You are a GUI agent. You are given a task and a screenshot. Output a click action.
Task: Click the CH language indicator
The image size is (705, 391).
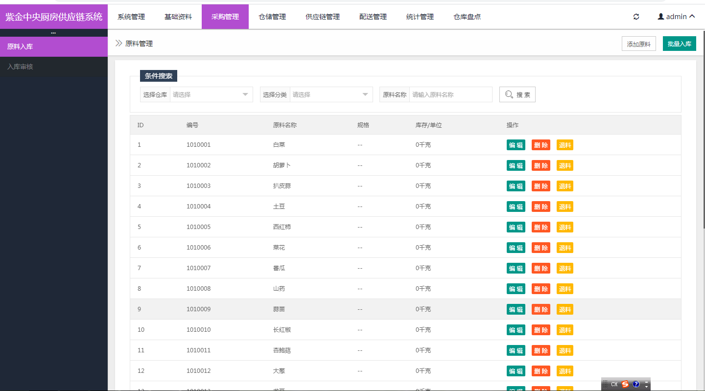[614, 384]
